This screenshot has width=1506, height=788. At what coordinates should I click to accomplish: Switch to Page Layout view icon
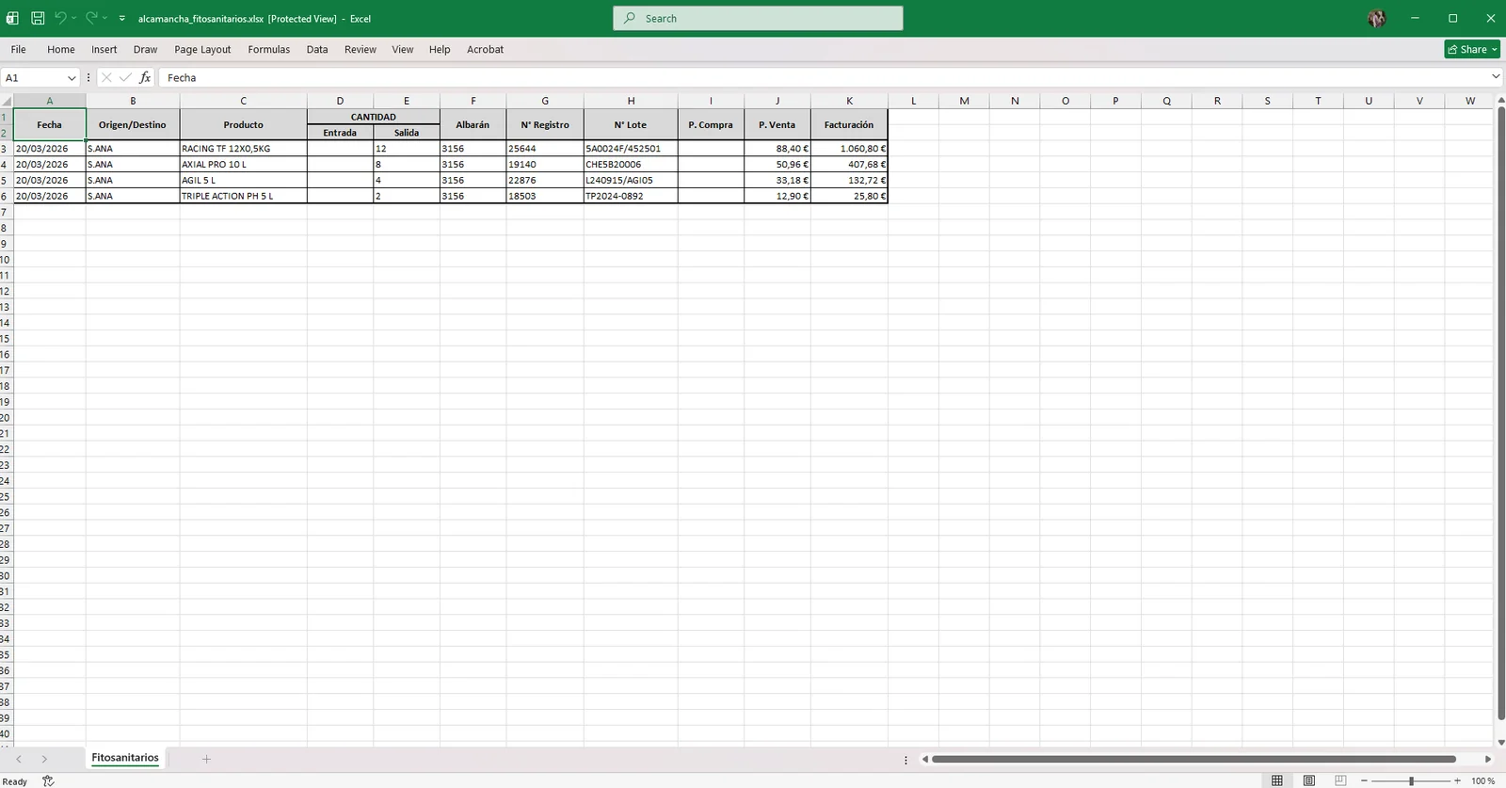tap(1309, 780)
